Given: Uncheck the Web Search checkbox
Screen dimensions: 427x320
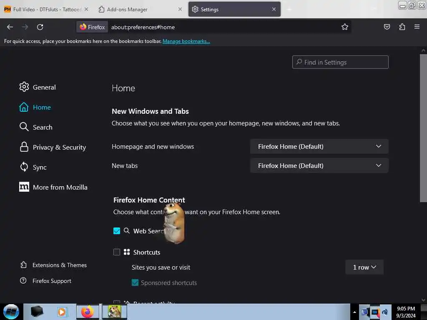Looking at the screenshot, I should pos(117,231).
